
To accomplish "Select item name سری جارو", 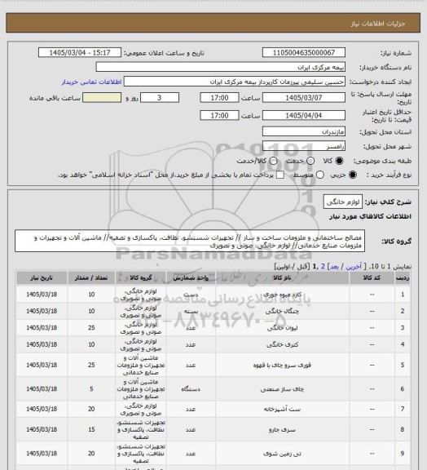I will point(282,430).
